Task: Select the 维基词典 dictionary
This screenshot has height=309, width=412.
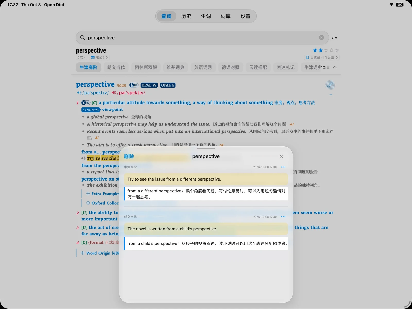Action: pyautogui.click(x=175, y=67)
